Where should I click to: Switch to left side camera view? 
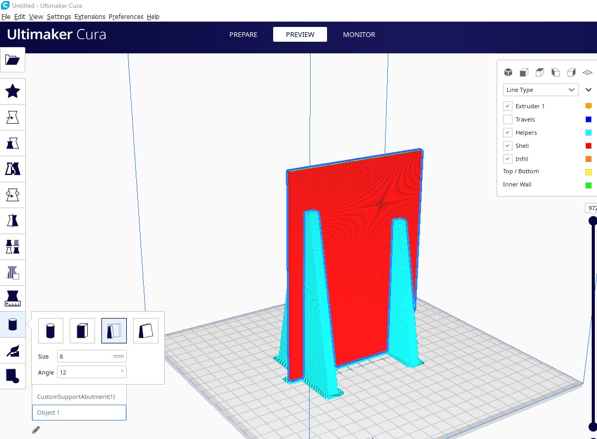(555, 72)
